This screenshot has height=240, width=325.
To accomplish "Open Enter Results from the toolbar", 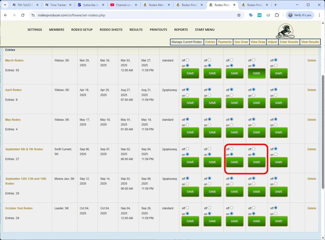I will point(289,42).
